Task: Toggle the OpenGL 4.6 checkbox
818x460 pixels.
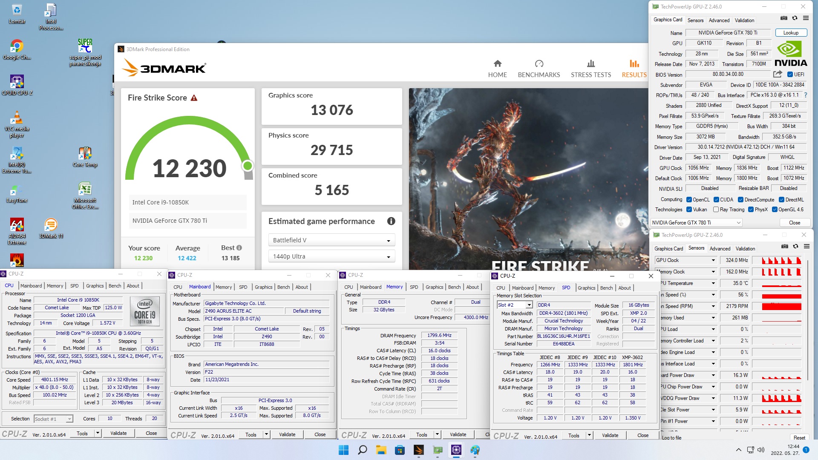Action: [x=775, y=210]
